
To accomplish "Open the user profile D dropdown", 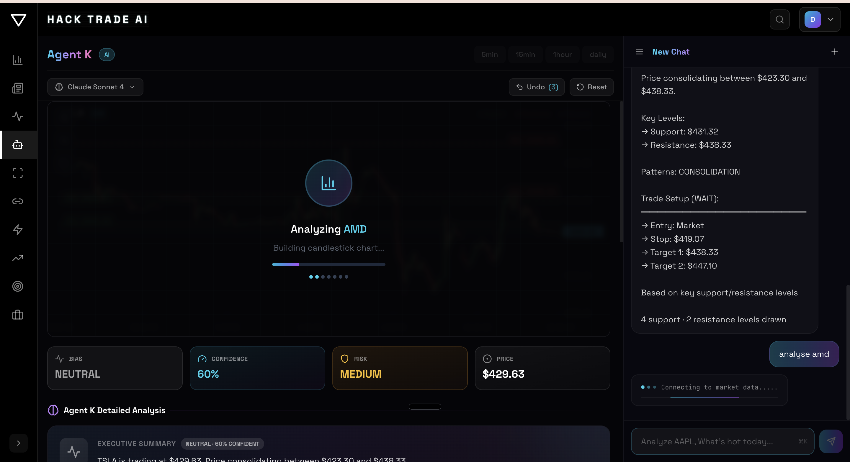I will (819, 19).
